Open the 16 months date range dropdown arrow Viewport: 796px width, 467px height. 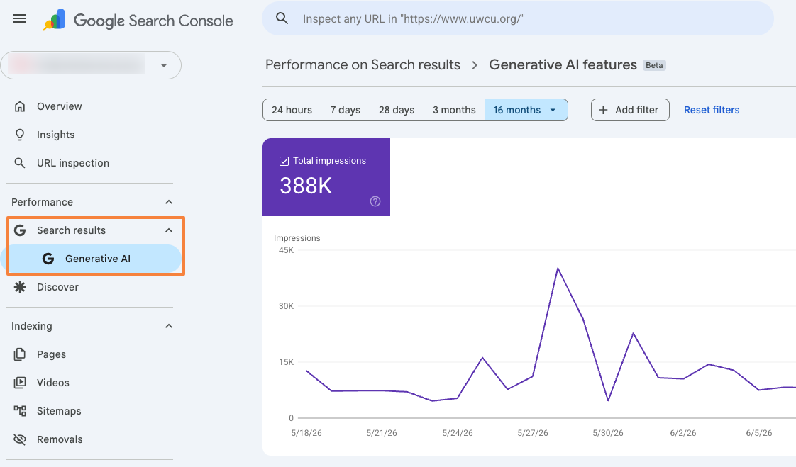pos(553,110)
